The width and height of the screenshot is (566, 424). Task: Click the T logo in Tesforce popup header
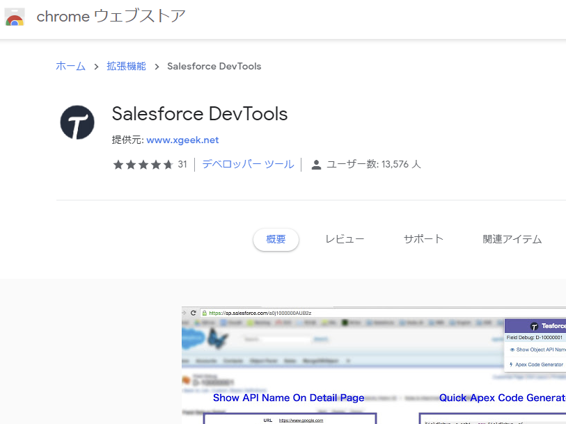tap(534, 325)
